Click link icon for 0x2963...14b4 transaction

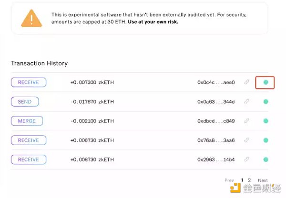(x=246, y=159)
